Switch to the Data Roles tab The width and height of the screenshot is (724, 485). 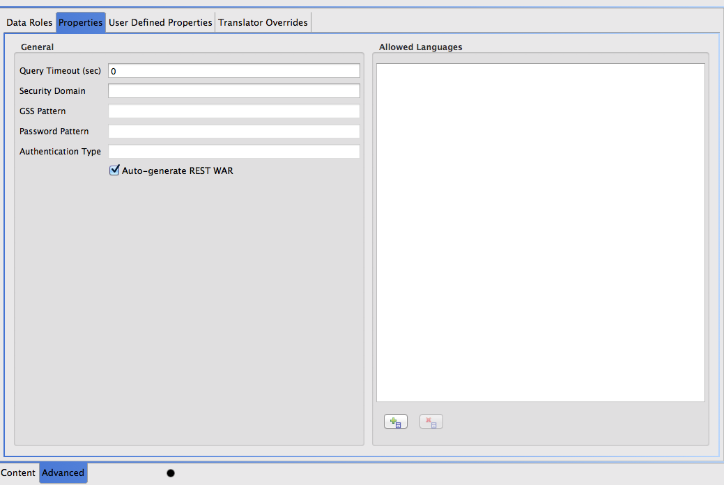pos(29,22)
